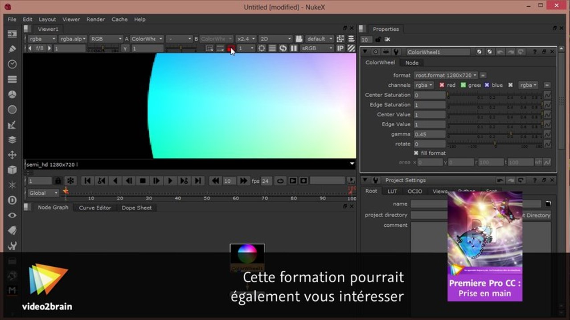Switch to the Curve Editor tab

(95, 208)
